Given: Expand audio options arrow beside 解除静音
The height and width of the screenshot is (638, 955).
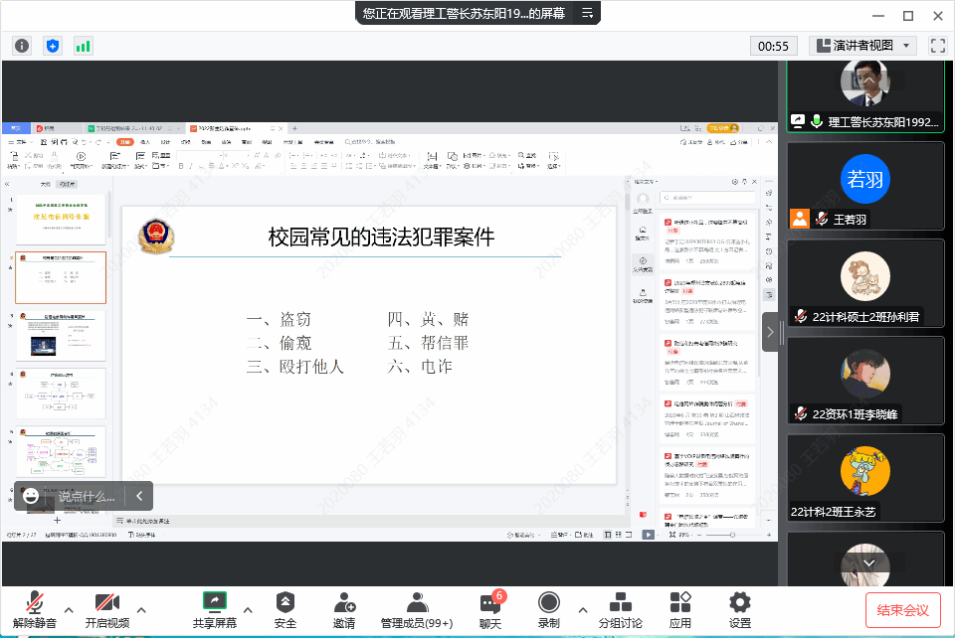Looking at the screenshot, I should pyautogui.click(x=69, y=610).
